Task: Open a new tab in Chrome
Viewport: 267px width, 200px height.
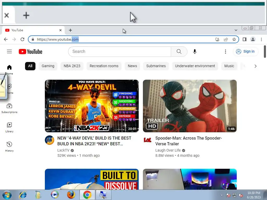Action: tap(70, 30)
